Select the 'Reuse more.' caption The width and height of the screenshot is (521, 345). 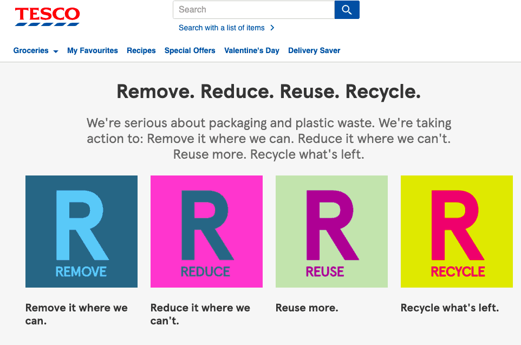[307, 308]
